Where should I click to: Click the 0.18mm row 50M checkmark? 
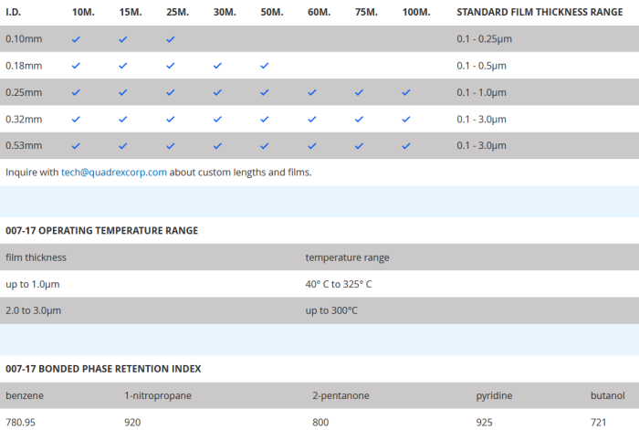point(265,66)
